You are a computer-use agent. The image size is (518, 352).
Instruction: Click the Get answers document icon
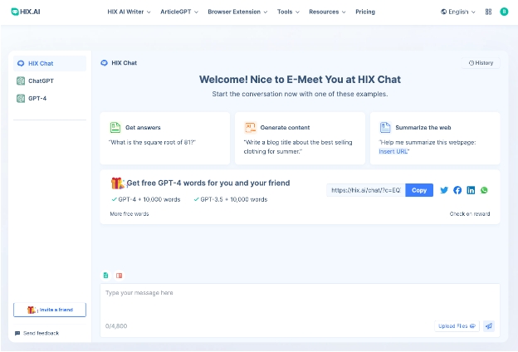point(115,127)
